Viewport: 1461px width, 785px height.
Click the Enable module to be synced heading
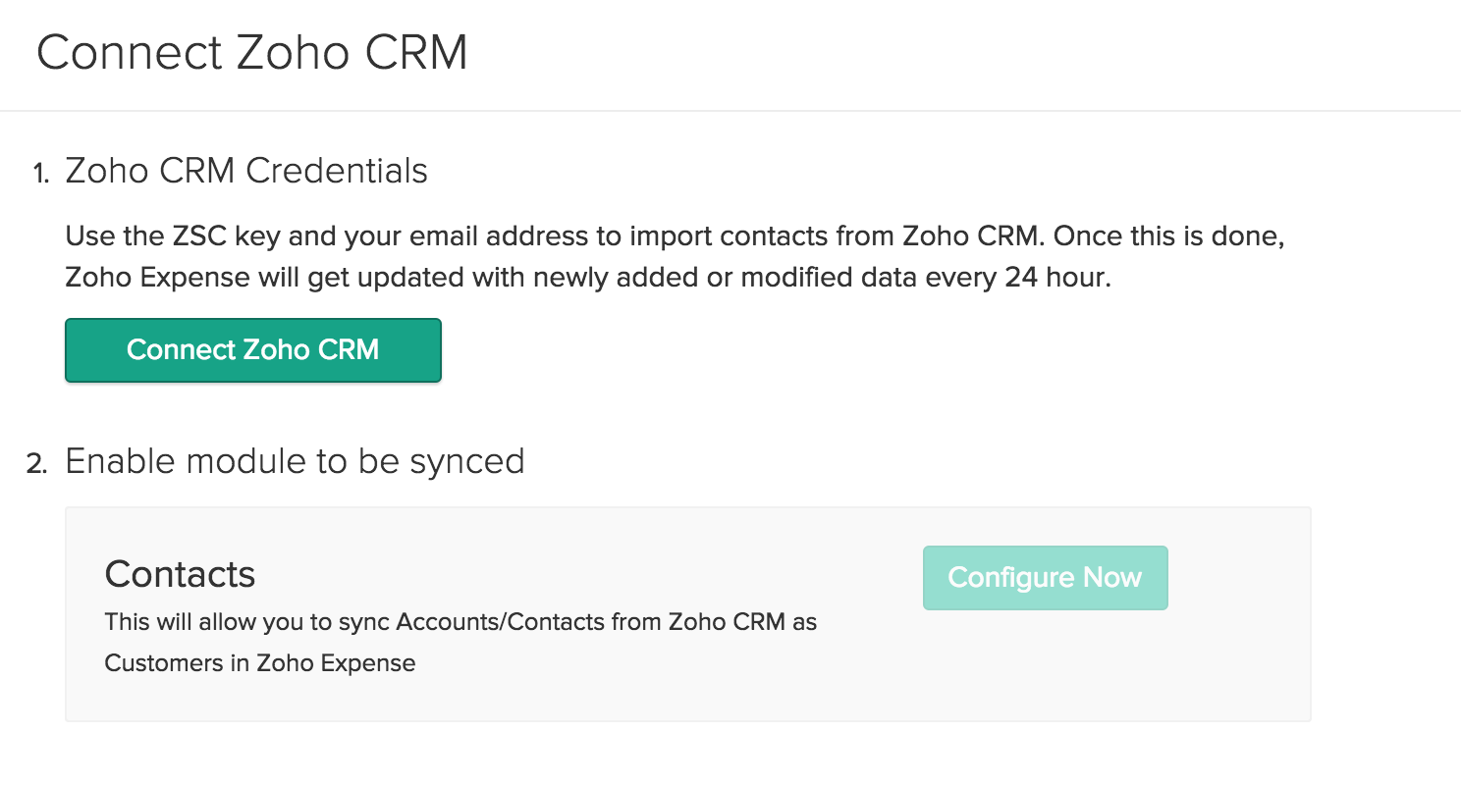pyautogui.click(x=295, y=461)
